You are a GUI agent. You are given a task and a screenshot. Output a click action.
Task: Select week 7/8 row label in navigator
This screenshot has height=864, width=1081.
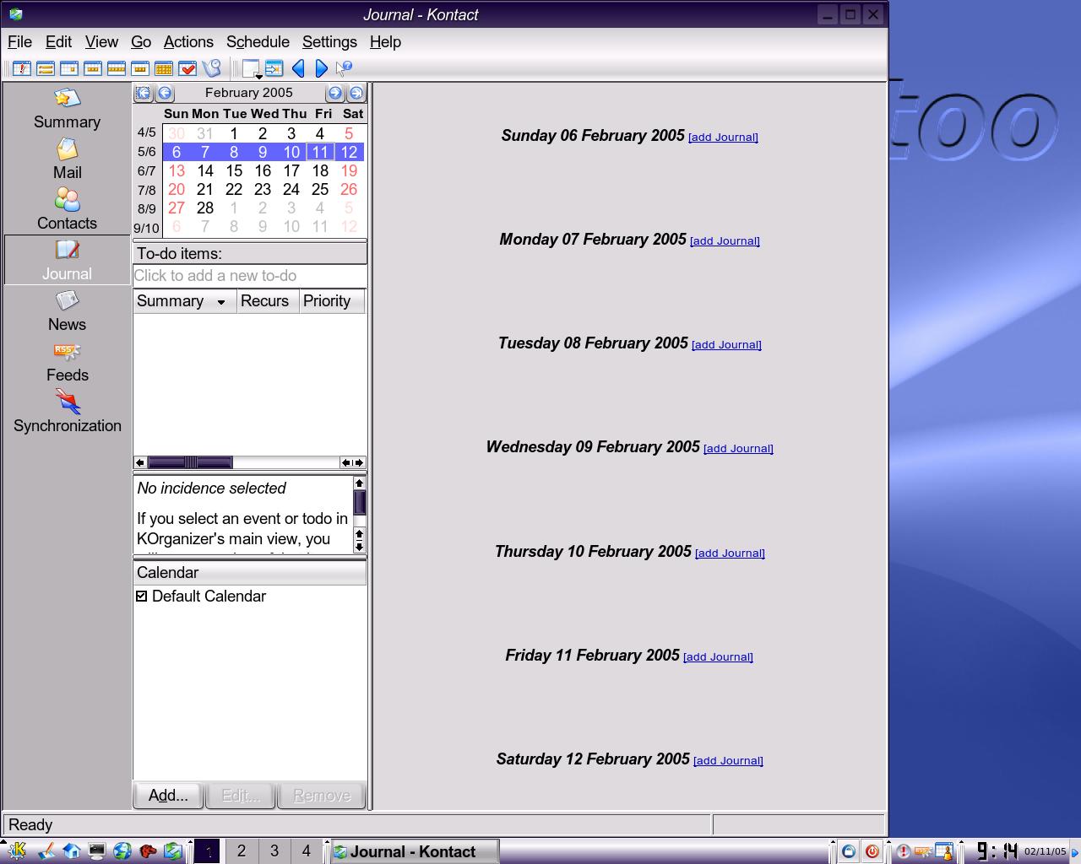[x=147, y=191]
